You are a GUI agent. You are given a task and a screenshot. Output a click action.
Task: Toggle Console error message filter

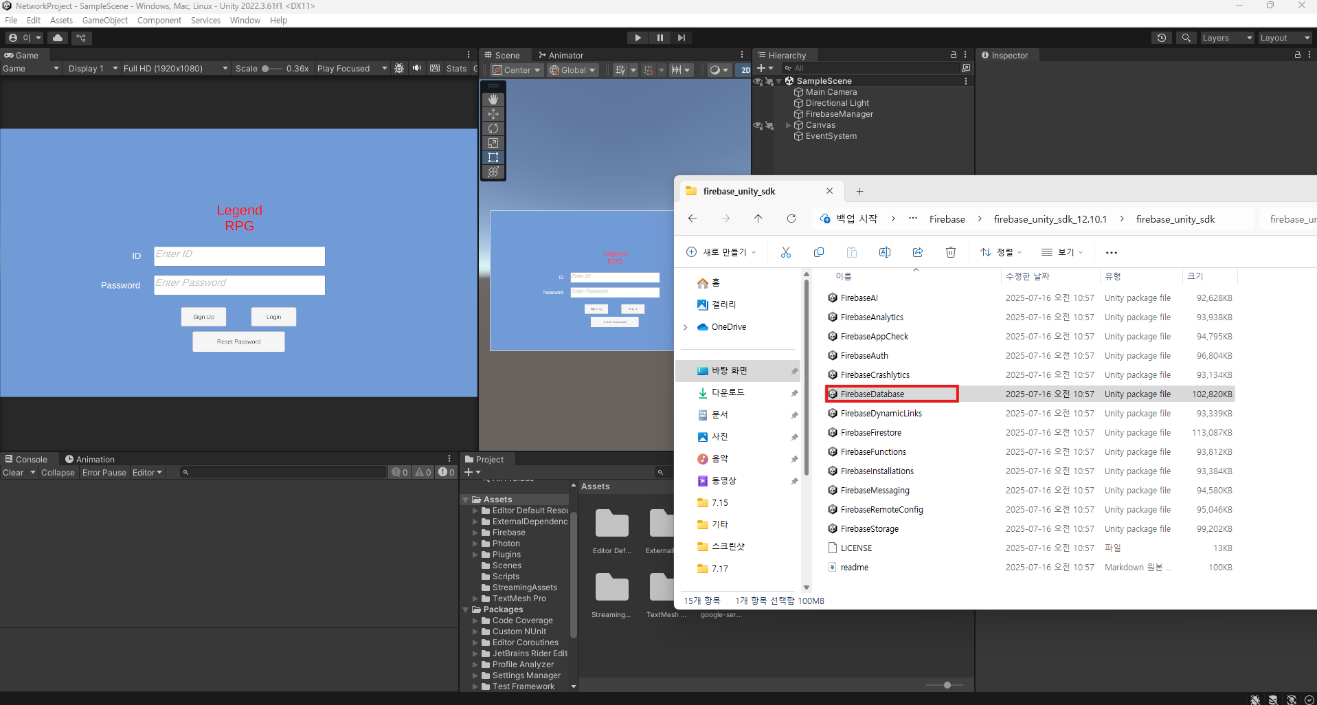447,472
